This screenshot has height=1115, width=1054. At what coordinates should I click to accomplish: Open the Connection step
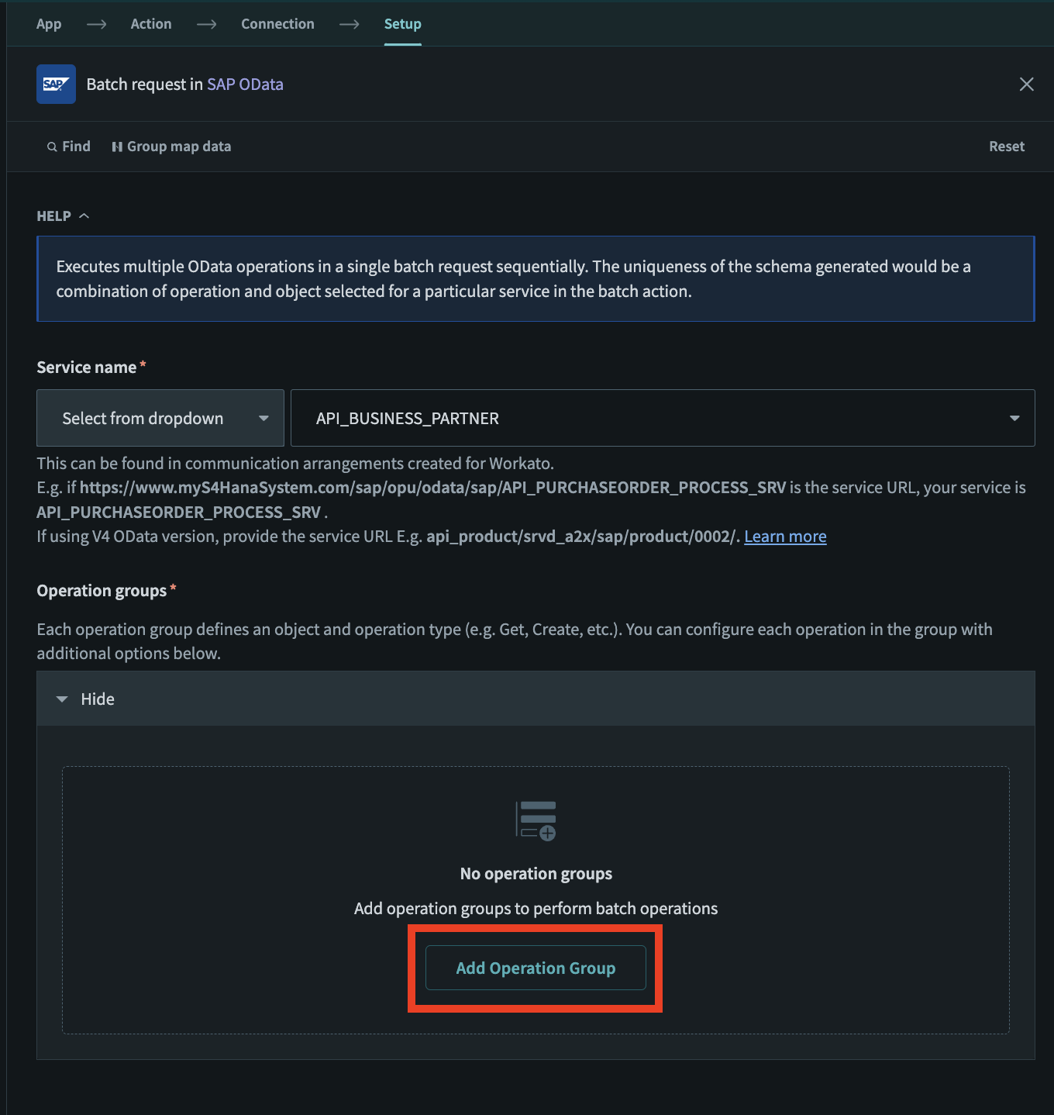(277, 24)
